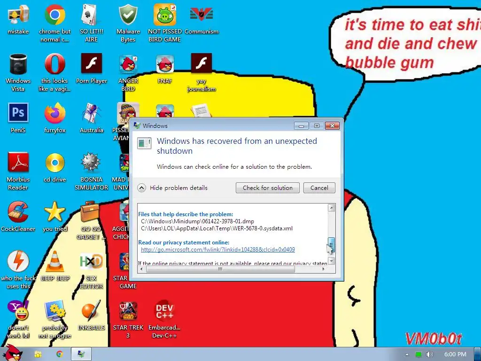Click the green tray icon beside volume

[x=419, y=354]
